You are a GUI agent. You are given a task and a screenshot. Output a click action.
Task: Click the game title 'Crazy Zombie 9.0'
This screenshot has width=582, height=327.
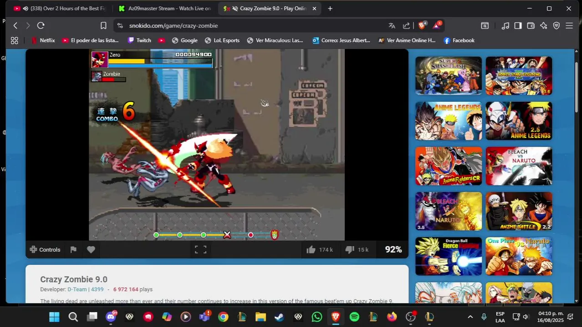(x=74, y=279)
